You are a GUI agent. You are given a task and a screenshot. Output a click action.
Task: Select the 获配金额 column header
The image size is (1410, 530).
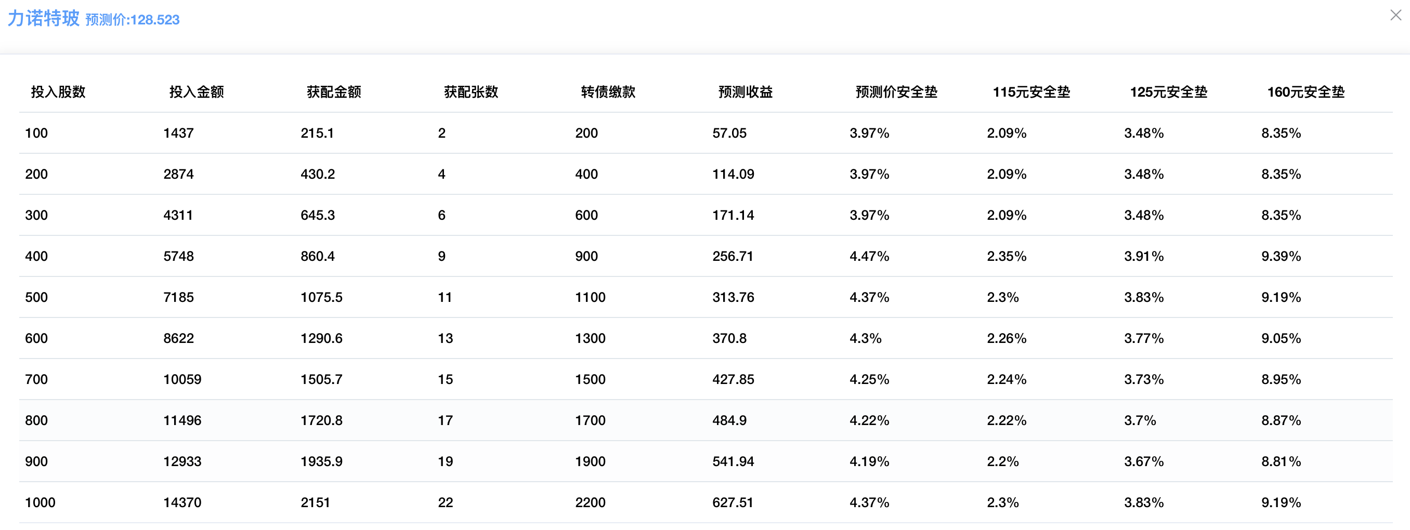point(334,92)
